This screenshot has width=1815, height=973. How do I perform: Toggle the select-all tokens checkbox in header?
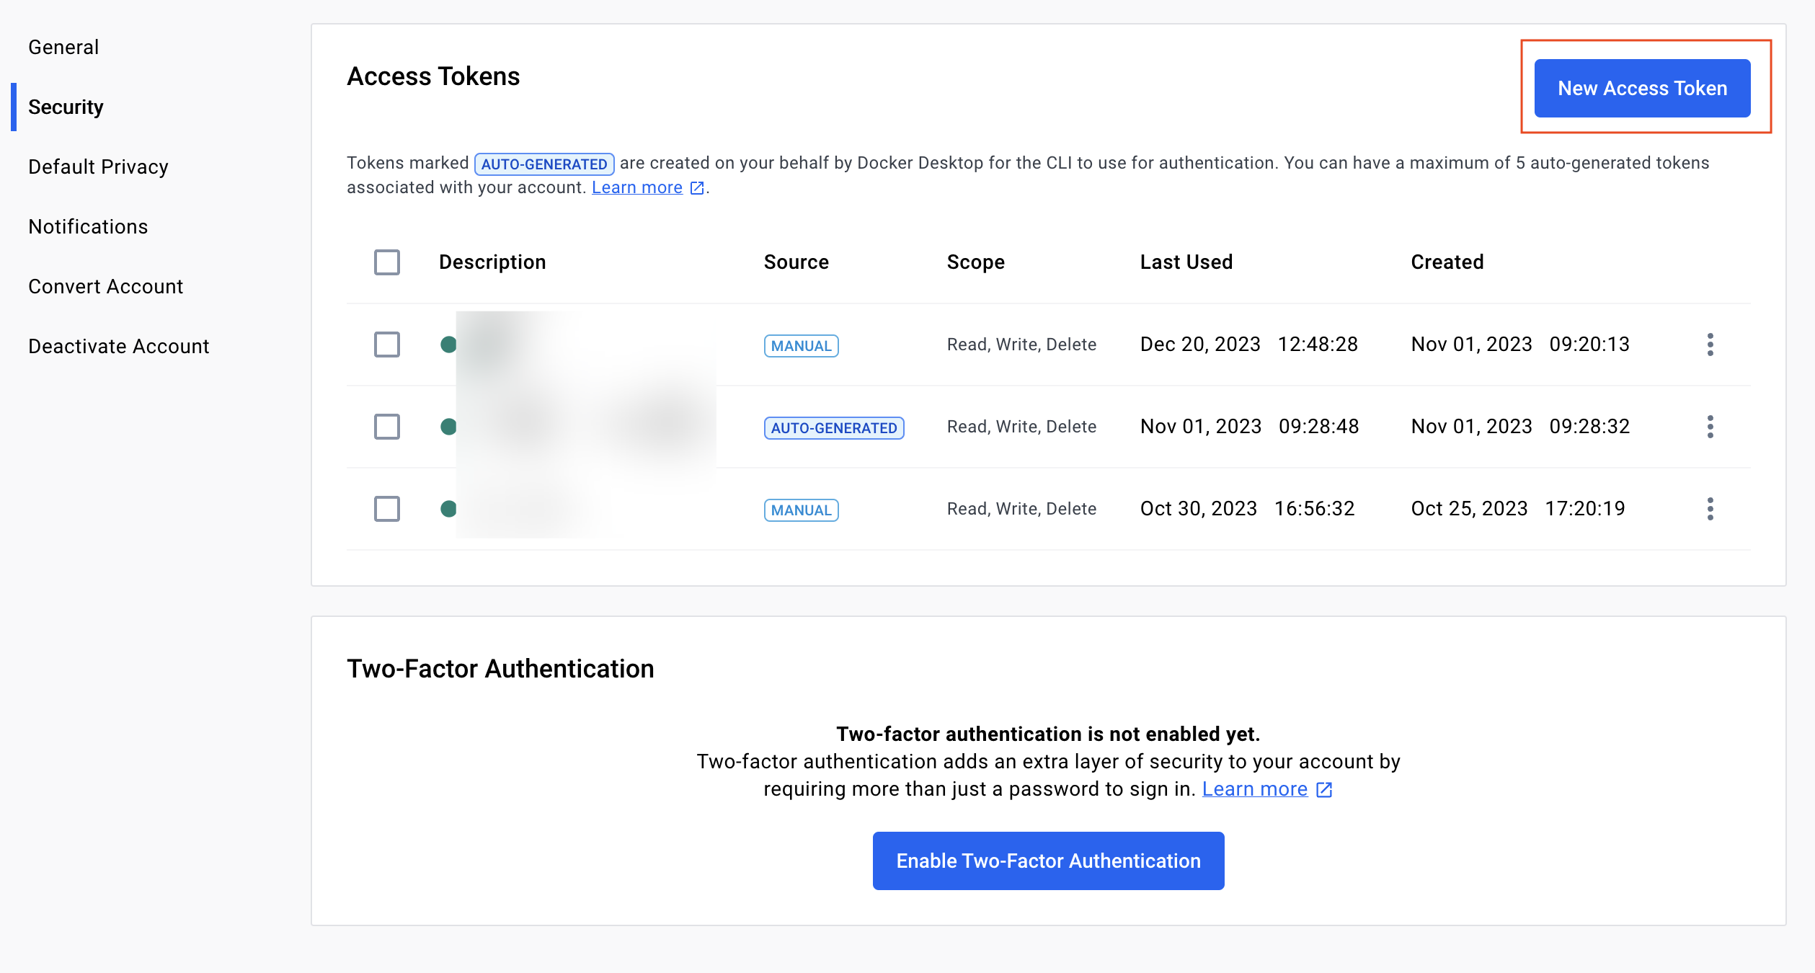coord(387,262)
